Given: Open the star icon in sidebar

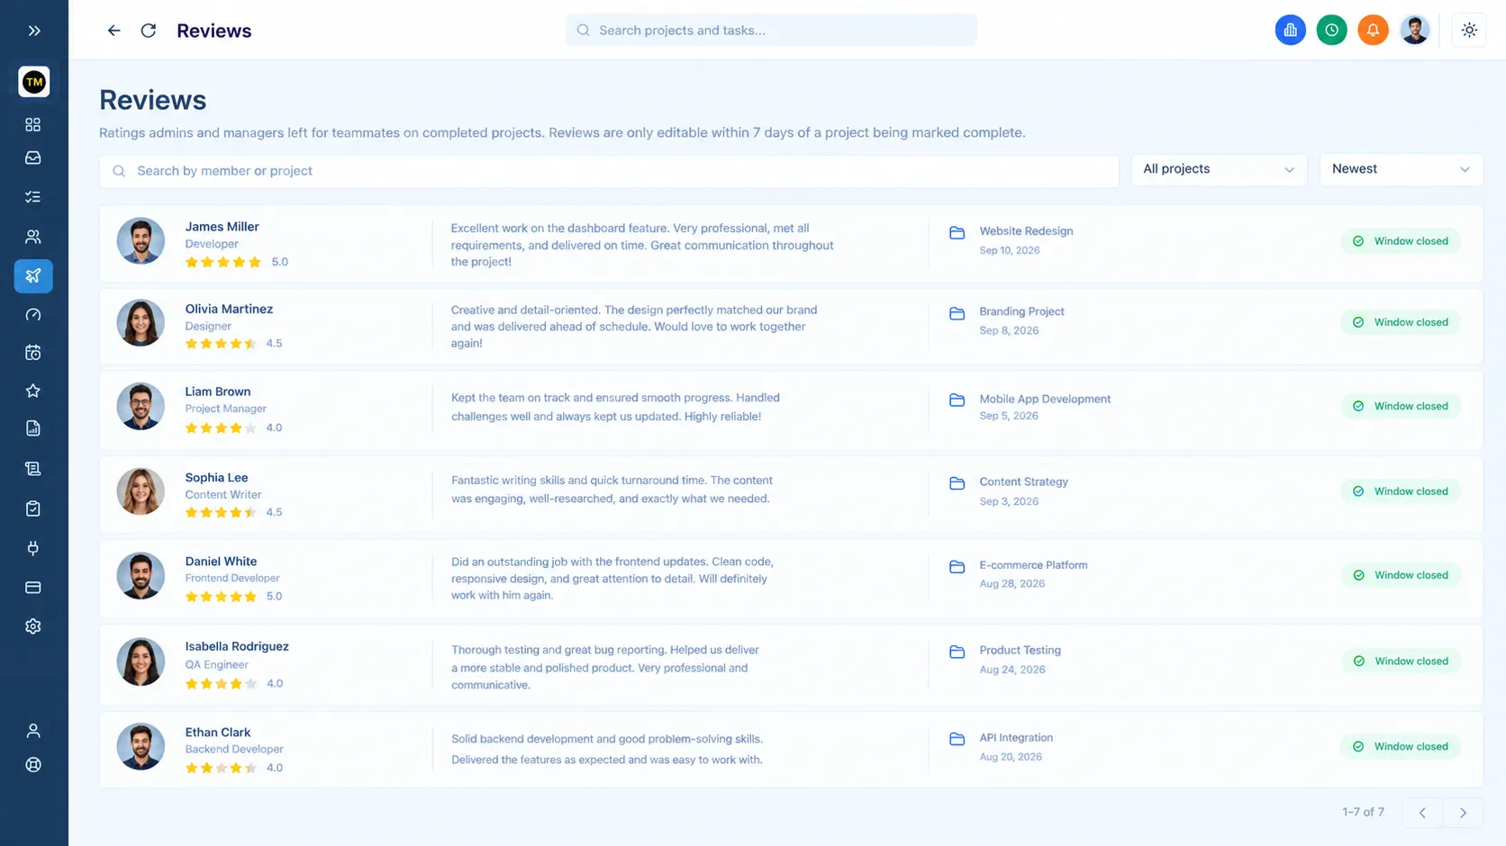Looking at the screenshot, I should (33, 391).
